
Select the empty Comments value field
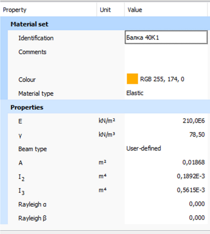(x=166, y=58)
